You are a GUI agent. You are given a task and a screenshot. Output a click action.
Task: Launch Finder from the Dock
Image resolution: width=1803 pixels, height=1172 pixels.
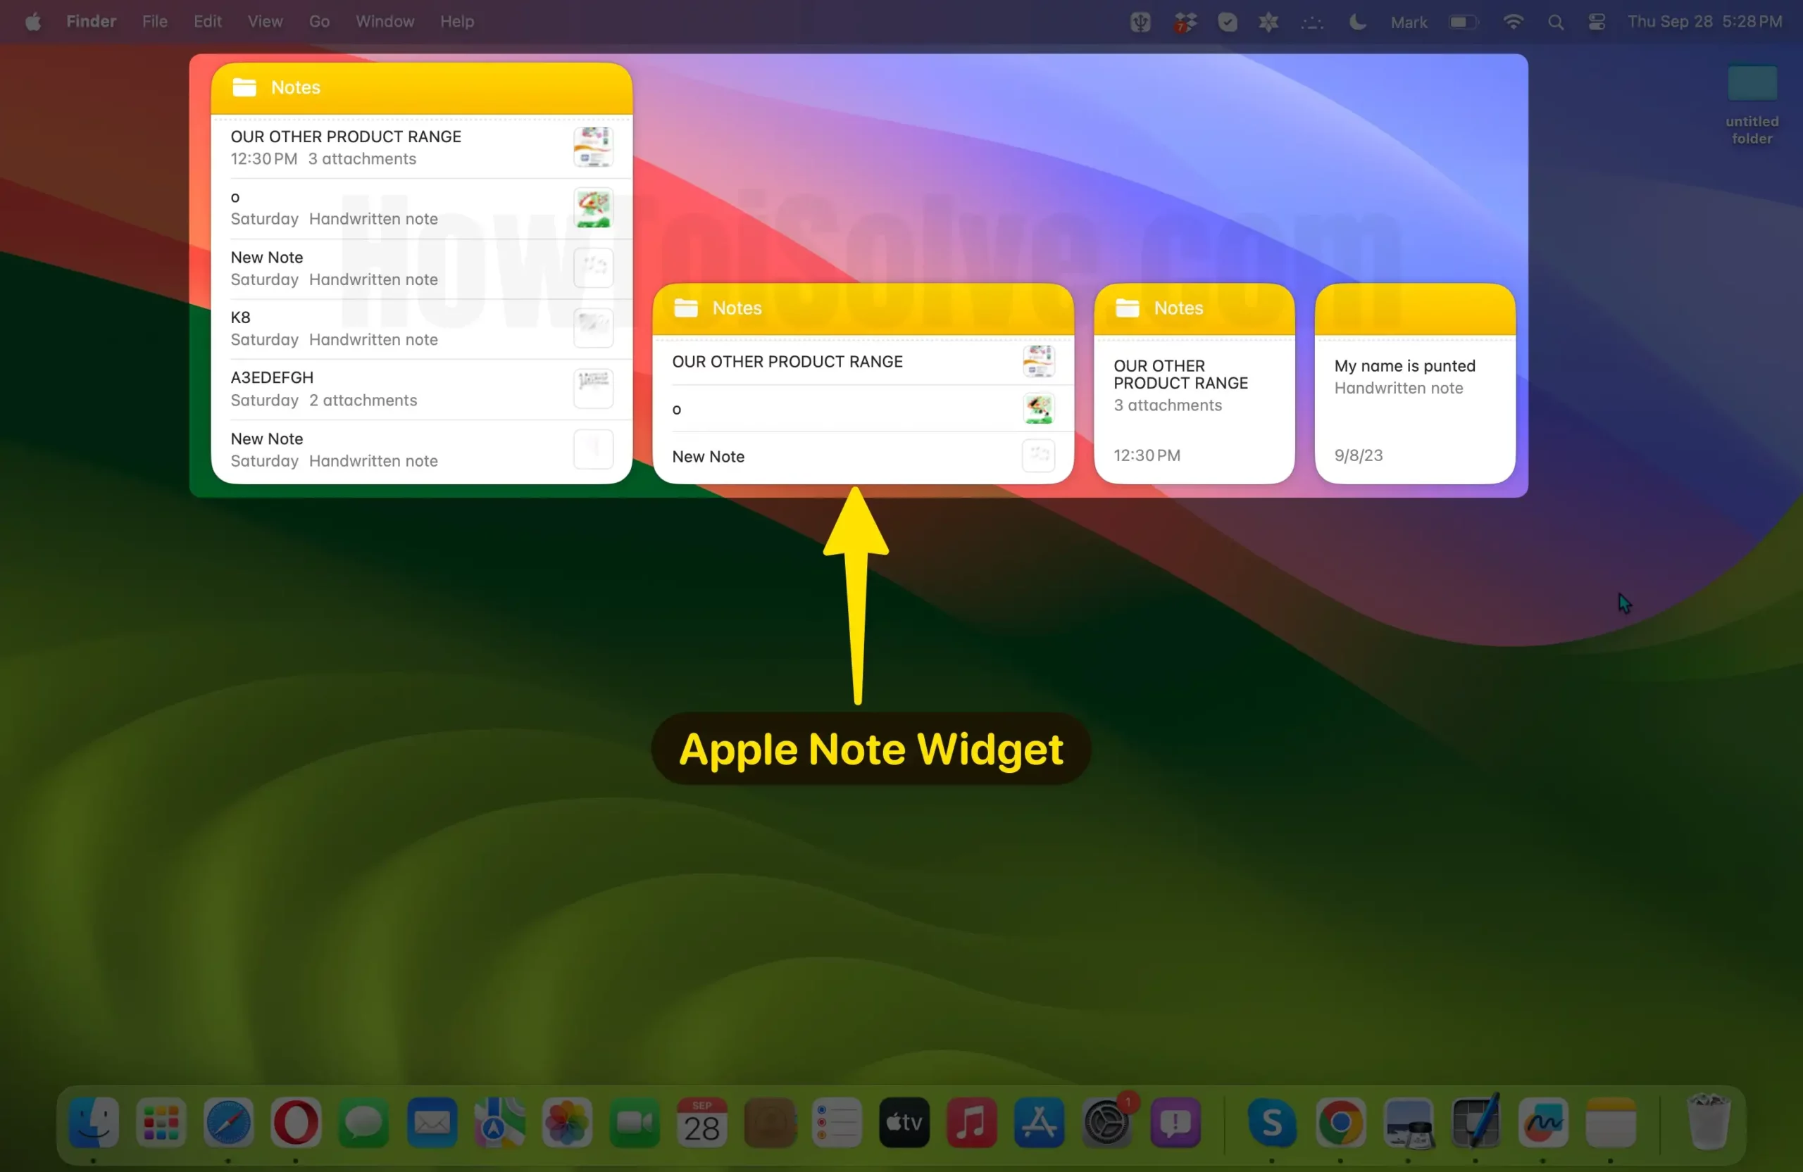[93, 1122]
